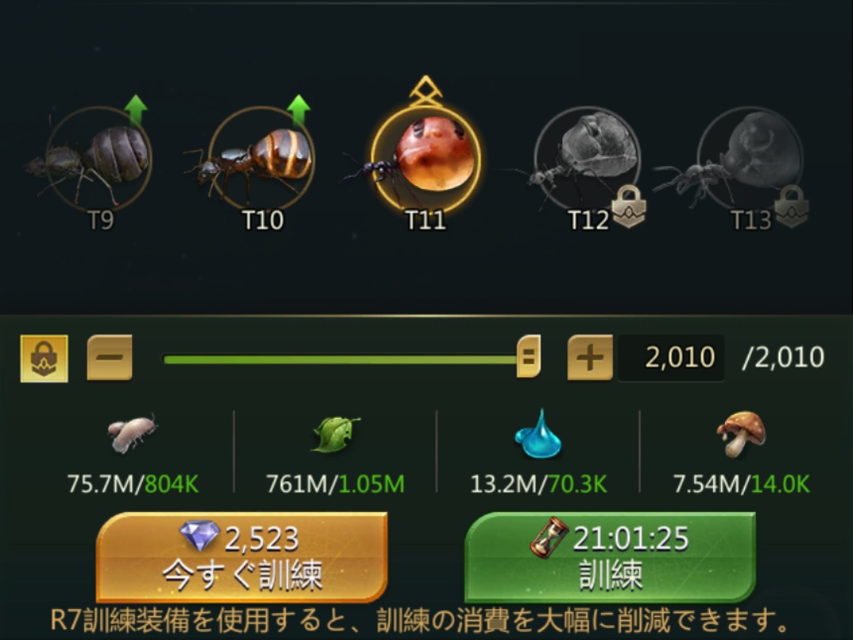This screenshot has height=640, width=853.
Task: Click the slider handle on training bar
Action: tap(528, 356)
